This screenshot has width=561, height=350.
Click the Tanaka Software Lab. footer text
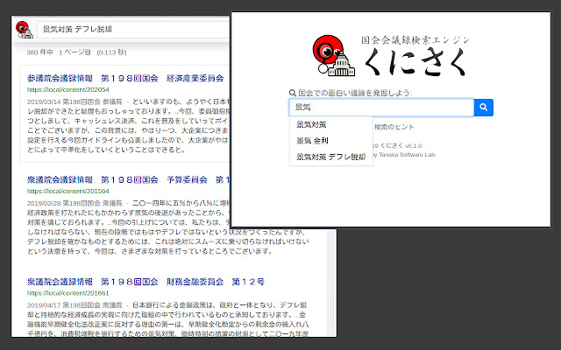407,155
